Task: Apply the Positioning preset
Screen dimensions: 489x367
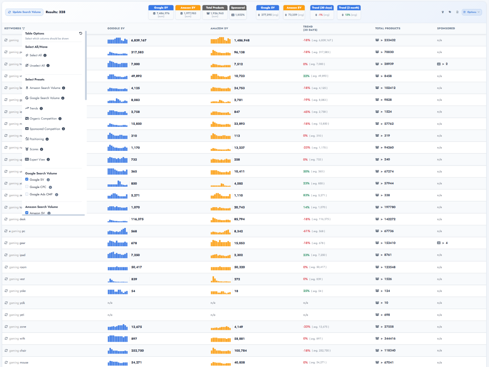Action: [34, 139]
